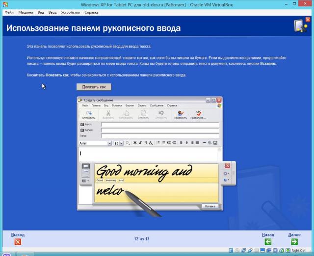Open the paragraph style icon next to font size

(x=128, y=143)
